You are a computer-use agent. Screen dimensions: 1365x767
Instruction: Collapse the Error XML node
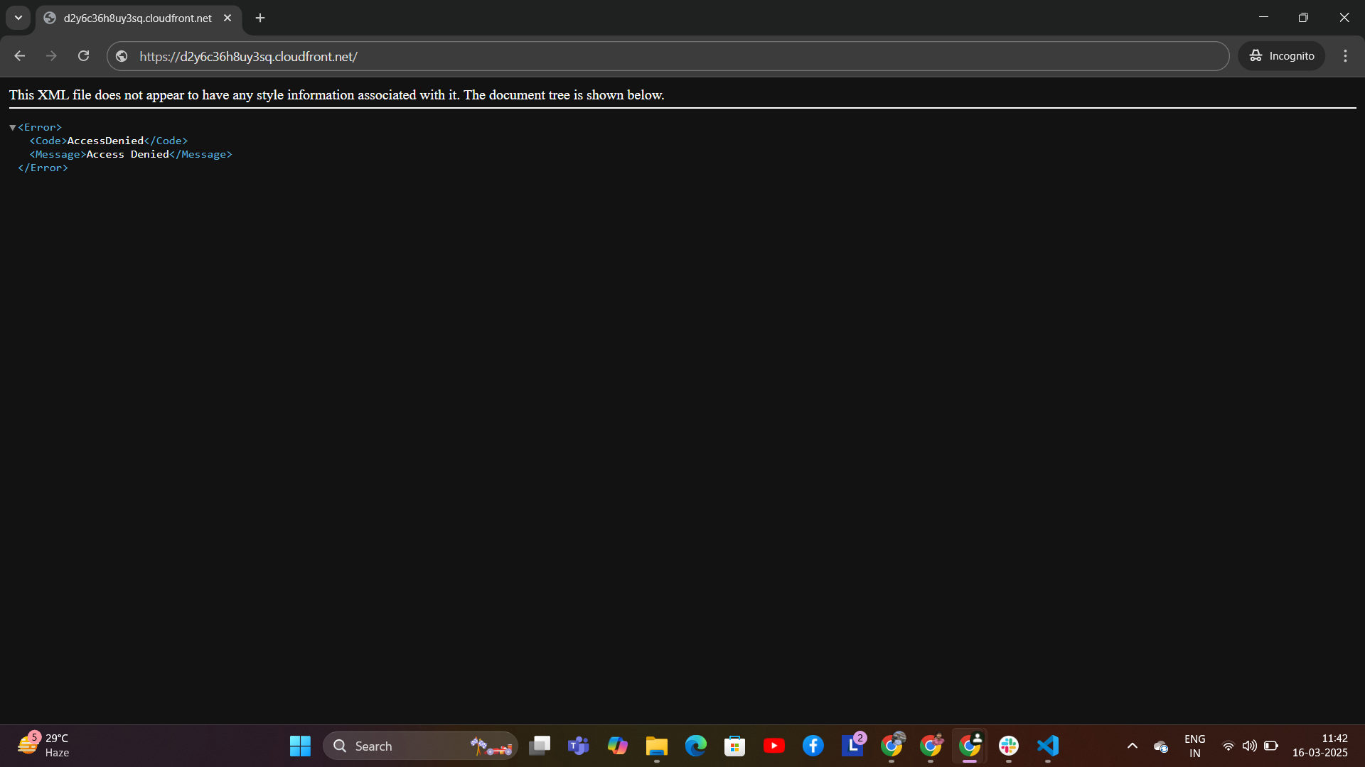[x=13, y=128]
